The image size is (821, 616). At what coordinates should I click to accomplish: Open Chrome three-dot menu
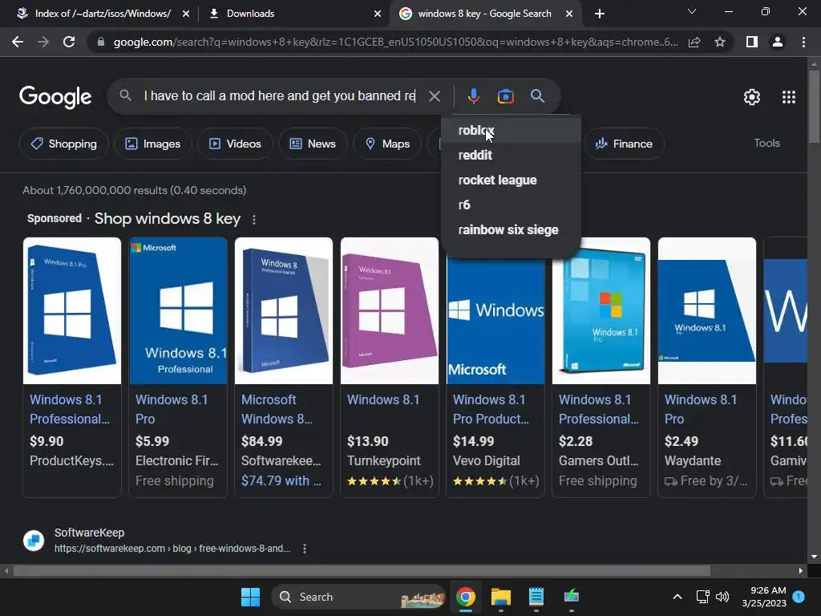(x=803, y=42)
